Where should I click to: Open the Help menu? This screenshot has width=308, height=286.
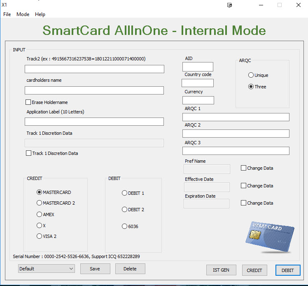[x=40, y=14]
